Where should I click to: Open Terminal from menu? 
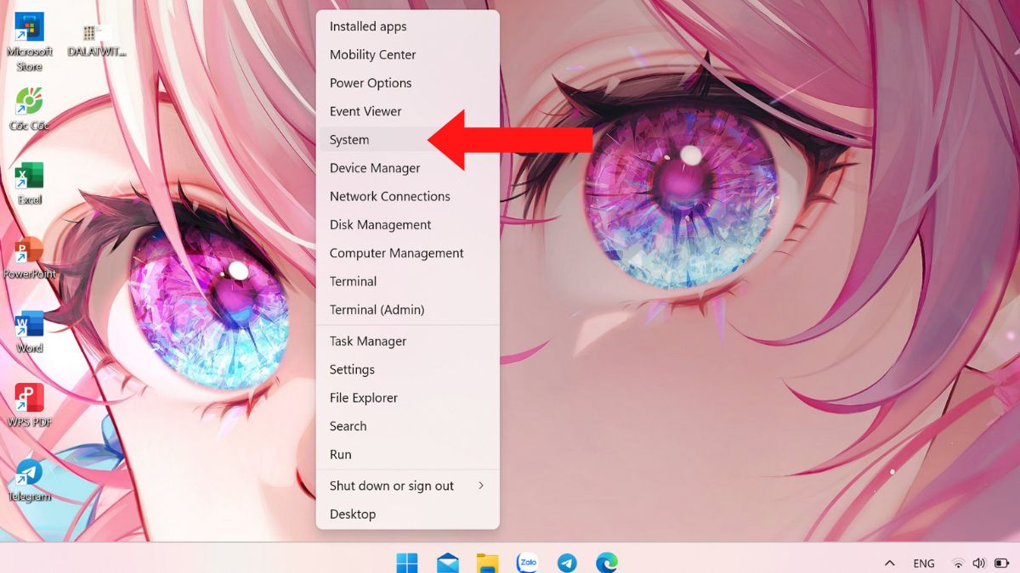click(408, 281)
